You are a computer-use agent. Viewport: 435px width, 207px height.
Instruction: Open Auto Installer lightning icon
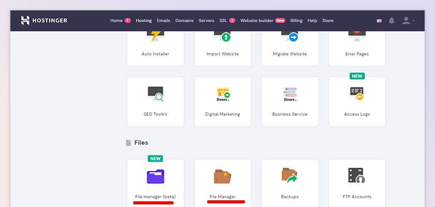click(155, 36)
